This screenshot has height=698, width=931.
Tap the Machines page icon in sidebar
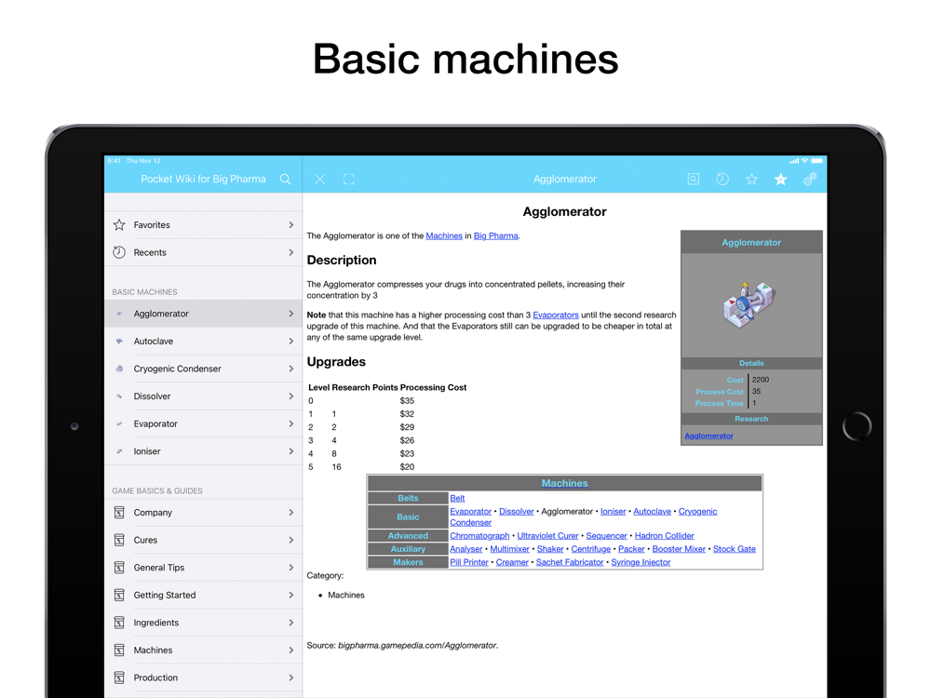(119, 650)
